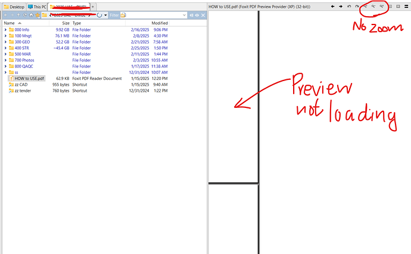Click square frame icon in preview toolbar
Screen dimensions: 411x254
398,7
